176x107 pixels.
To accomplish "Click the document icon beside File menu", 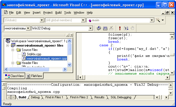I will click(x=6, y=12).
